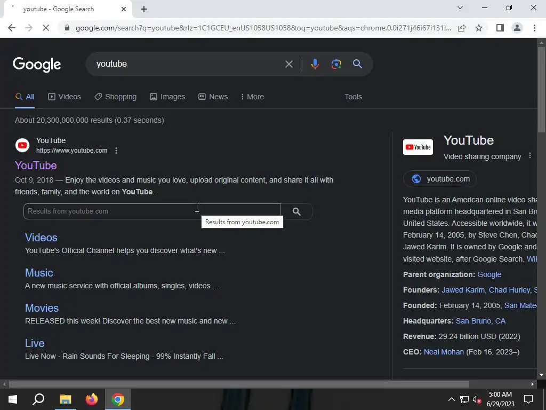View site information via lock icon
Image resolution: width=546 pixels, height=410 pixels.
(67, 28)
